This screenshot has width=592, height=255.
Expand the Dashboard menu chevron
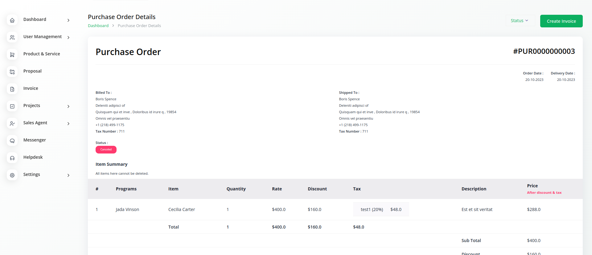(68, 20)
